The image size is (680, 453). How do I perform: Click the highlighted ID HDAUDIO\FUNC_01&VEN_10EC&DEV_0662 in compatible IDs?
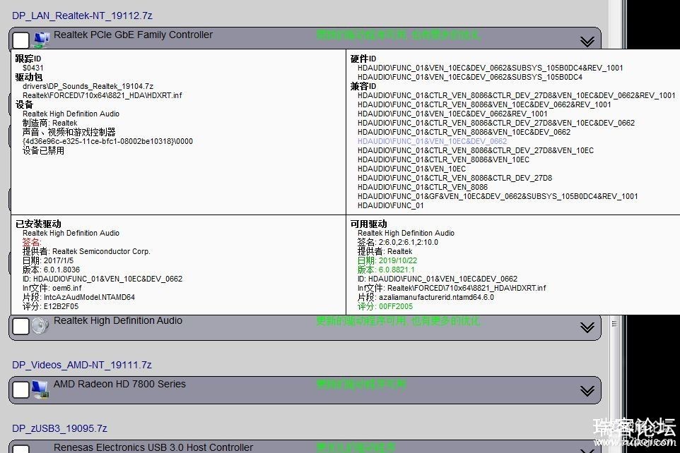click(432, 141)
